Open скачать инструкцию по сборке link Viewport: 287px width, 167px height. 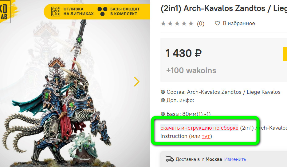[x=199, y=128]
